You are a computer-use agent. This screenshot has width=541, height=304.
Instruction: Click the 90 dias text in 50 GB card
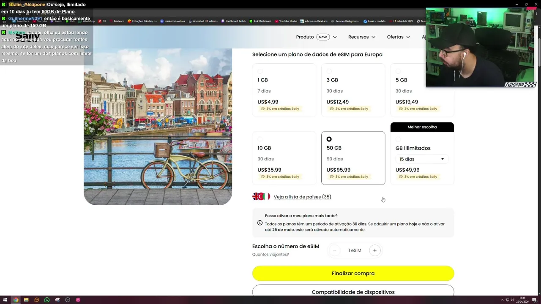[335, 159]
